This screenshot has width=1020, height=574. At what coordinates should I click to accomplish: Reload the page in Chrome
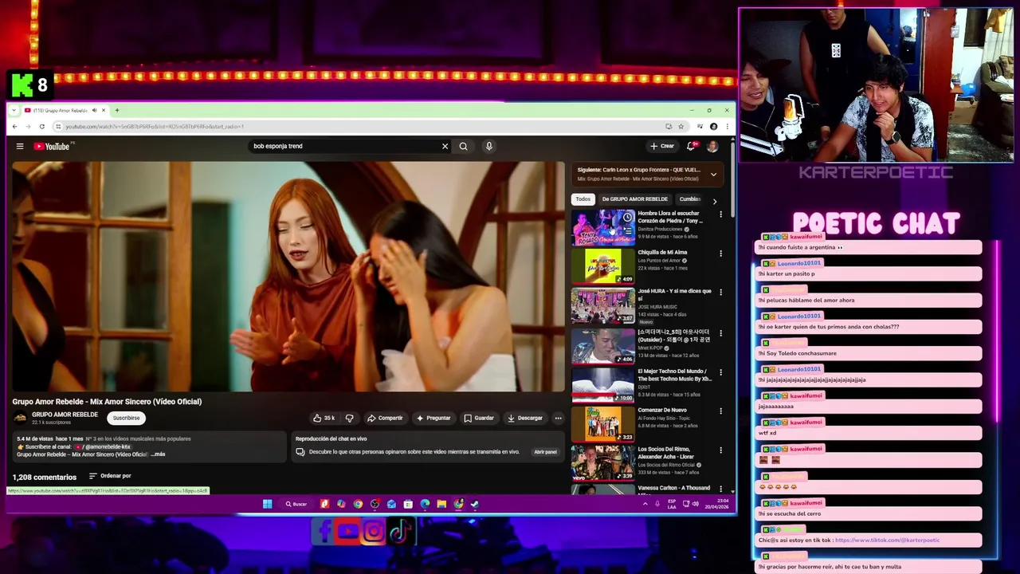pyautogui.click(x=41, y=126)
